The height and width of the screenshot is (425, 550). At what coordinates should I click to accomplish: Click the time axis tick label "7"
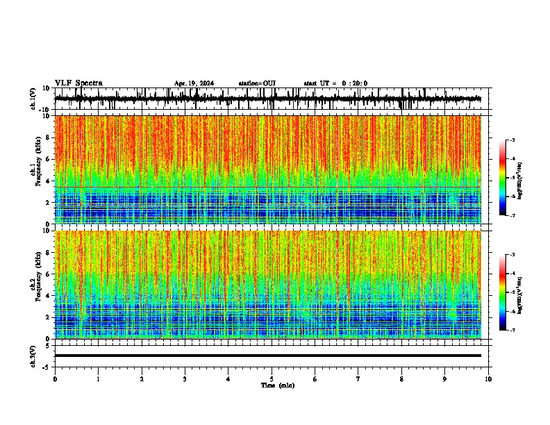click(358, 379)
